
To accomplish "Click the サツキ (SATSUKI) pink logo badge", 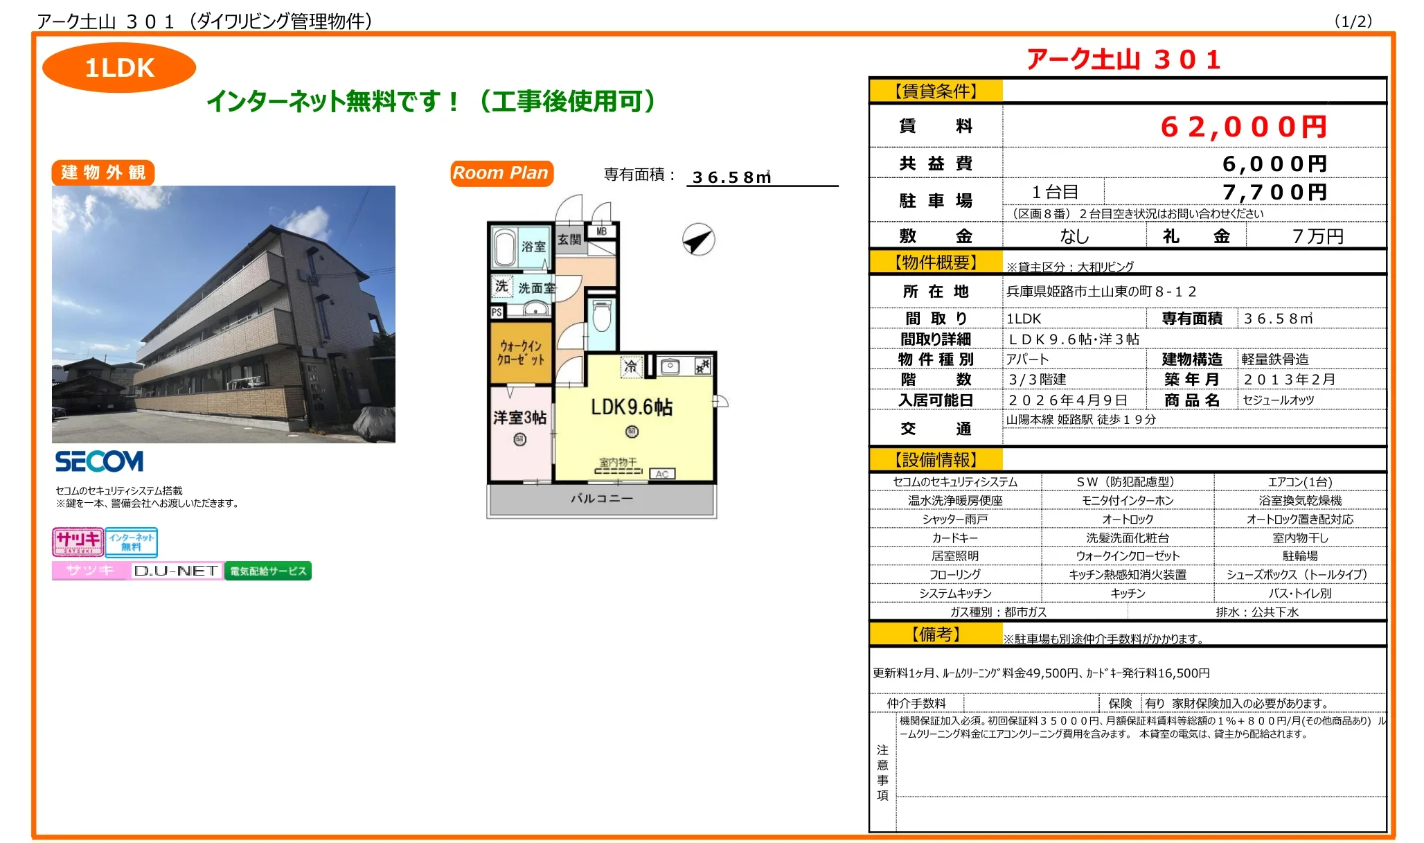I will [x=78, y=542].
